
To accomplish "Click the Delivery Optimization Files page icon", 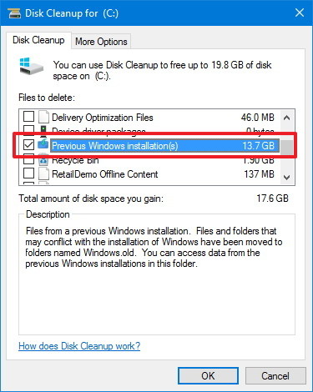I will coord(43,117).
